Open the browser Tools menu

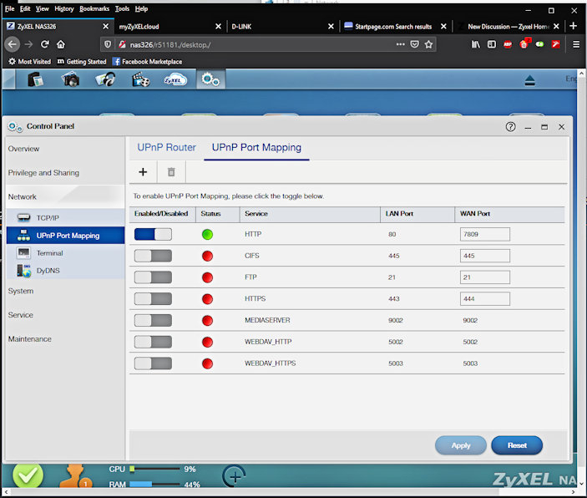coord(122,8)
